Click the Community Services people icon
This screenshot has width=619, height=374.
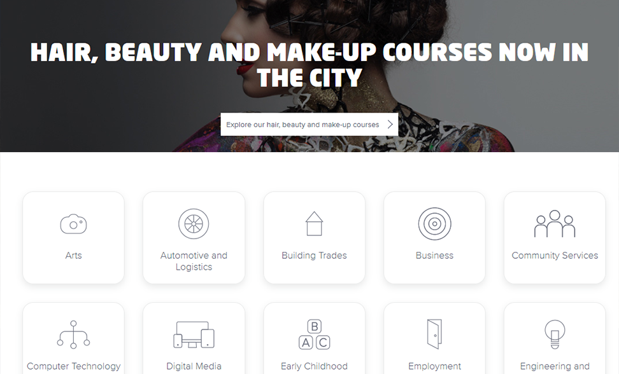[x=555, y=223]
